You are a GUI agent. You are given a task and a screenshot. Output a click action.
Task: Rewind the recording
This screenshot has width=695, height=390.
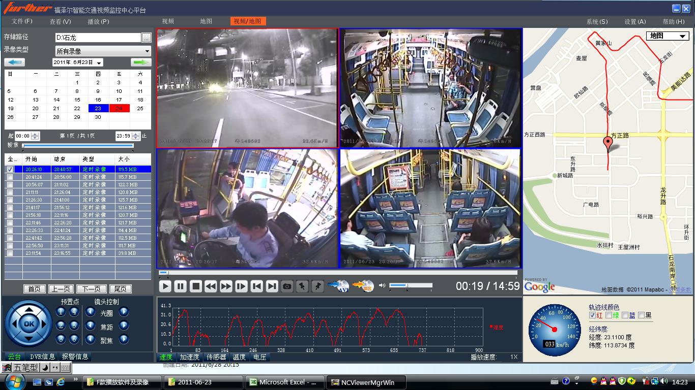point(211,286)
